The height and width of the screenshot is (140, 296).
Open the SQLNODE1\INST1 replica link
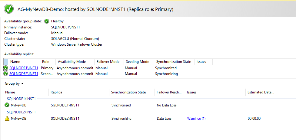[24, 68]
